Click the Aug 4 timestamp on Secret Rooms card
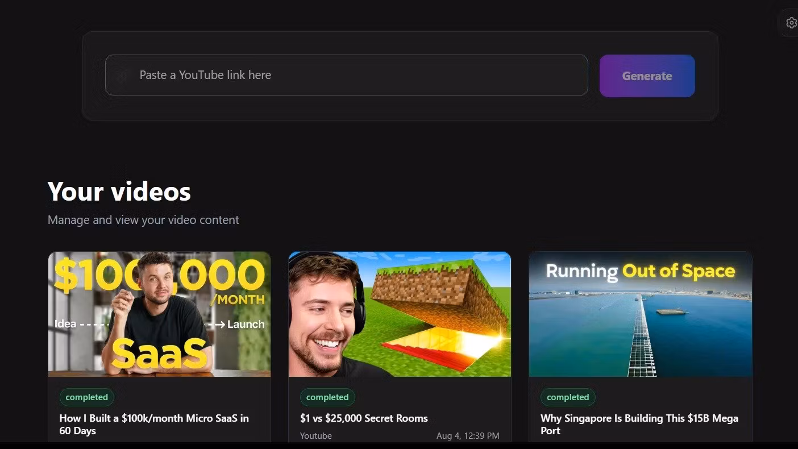Screen dimensions: 798x449 [x=468, y=435]
